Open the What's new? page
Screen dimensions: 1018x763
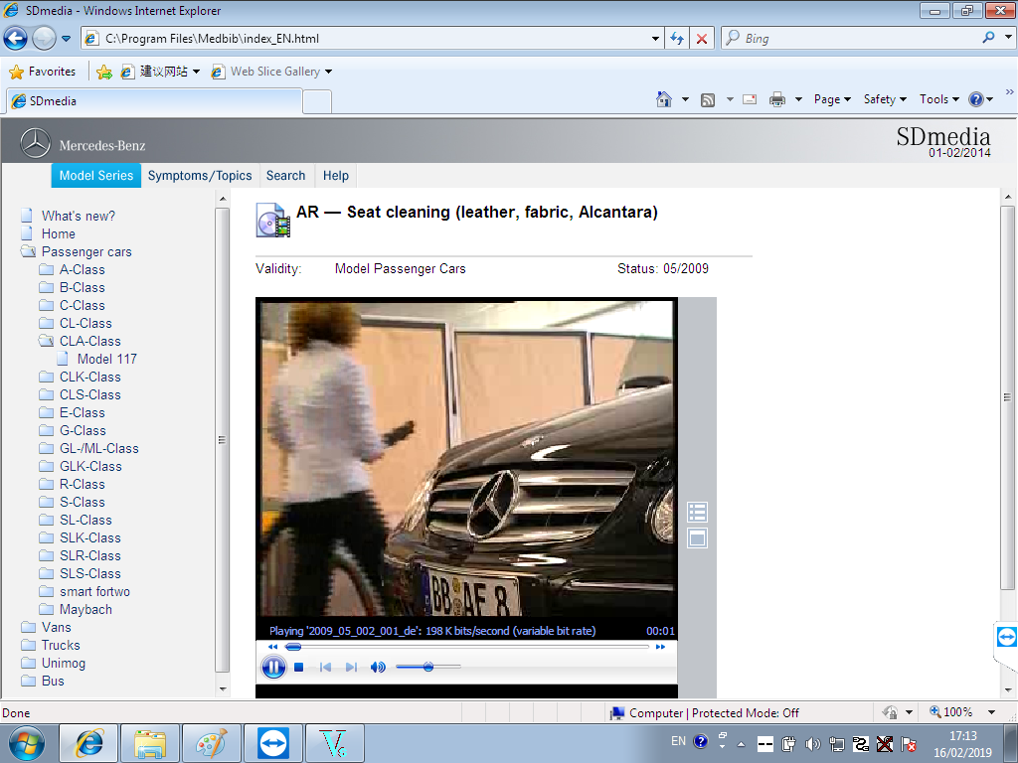tap(78, 216)
